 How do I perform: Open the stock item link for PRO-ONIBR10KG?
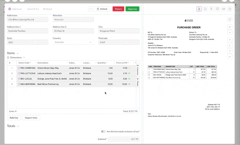[x=19, y=68]
